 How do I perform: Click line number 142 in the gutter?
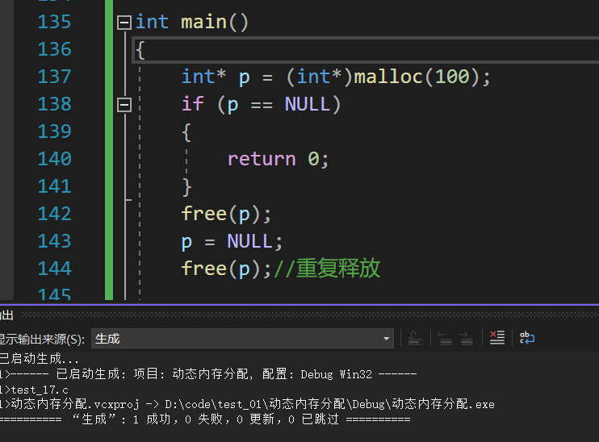[x=54, y=214]
